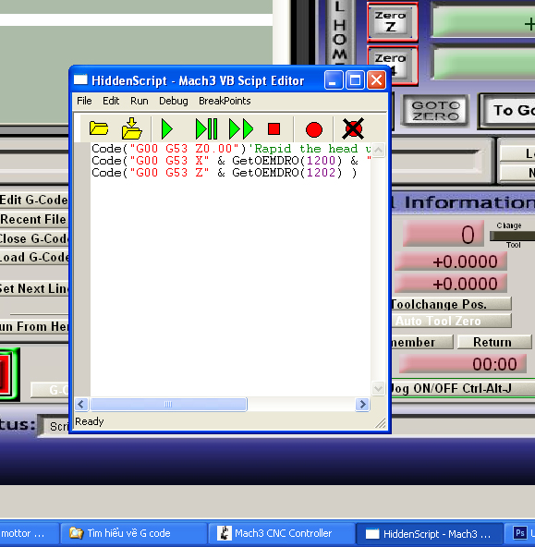This screenshot has width=535, height=547.
Task: Open the Debug menu
Action: pyautogui.click(x=174, y=101)
